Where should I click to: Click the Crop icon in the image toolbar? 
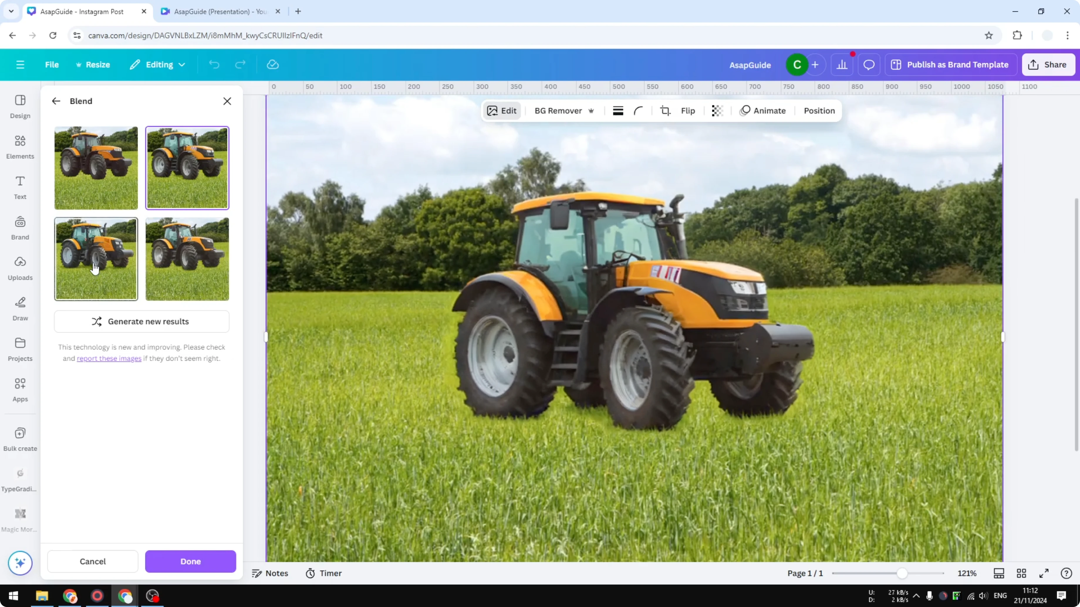666,111
